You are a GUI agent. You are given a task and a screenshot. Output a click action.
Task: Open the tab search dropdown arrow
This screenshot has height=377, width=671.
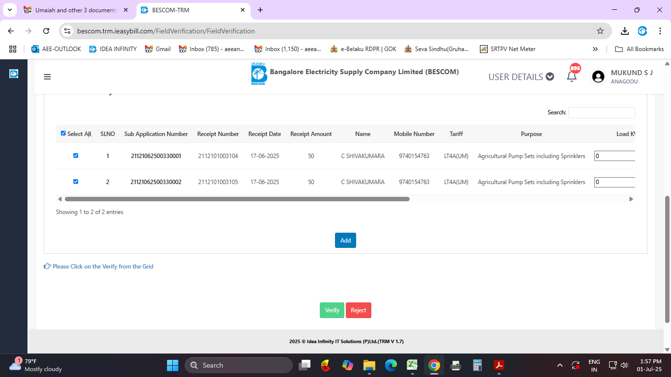coord(10,10)
